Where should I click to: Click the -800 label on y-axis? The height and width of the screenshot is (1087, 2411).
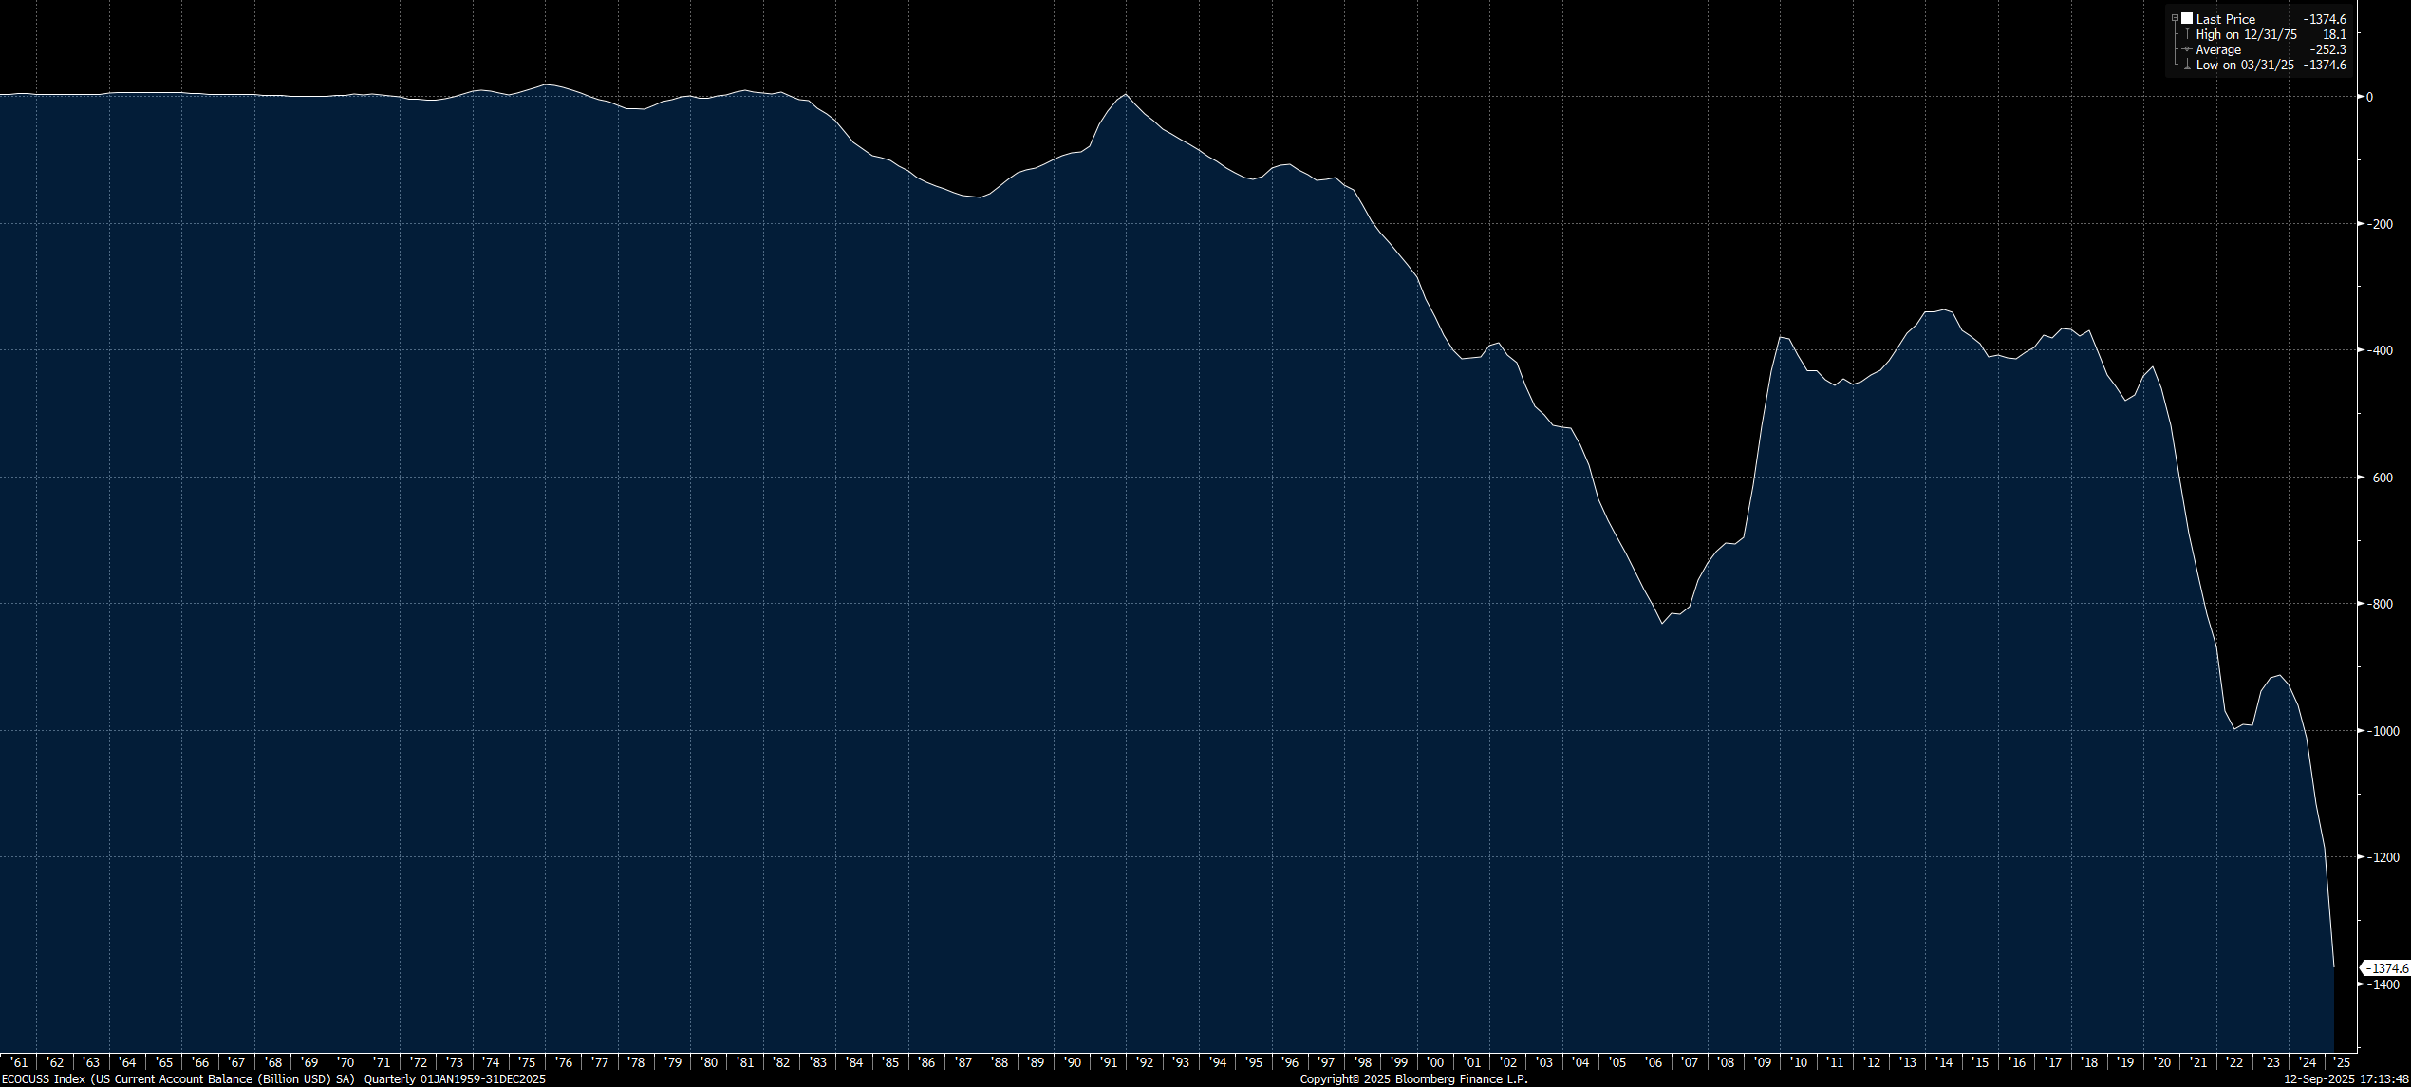(x=2380, y=604)
